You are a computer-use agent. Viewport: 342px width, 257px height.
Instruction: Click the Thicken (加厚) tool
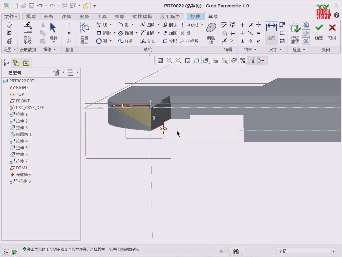coord(170,33)
